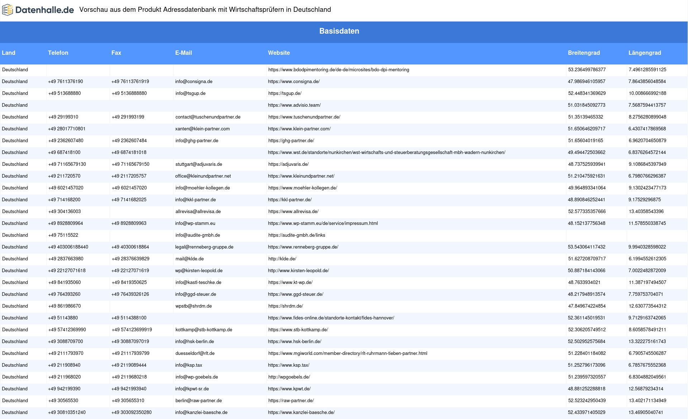Select phone number +49 75115522

[x=63, y=235]
